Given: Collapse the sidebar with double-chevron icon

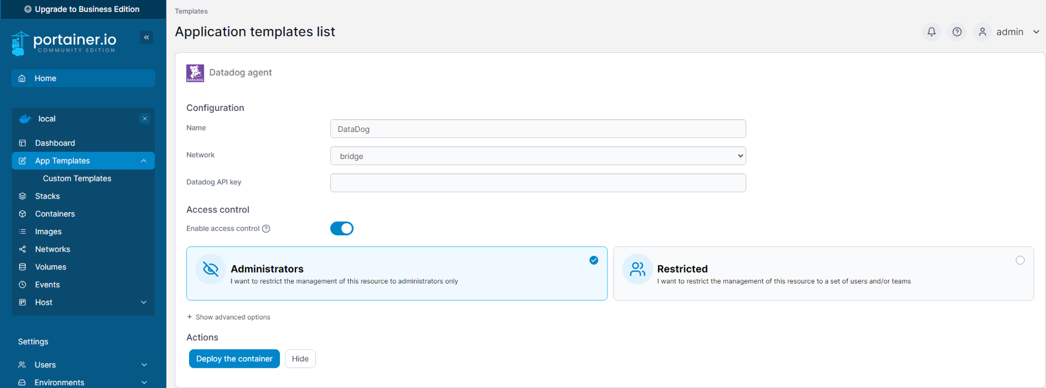Looking at the screenshot, I should click(146, 38).
